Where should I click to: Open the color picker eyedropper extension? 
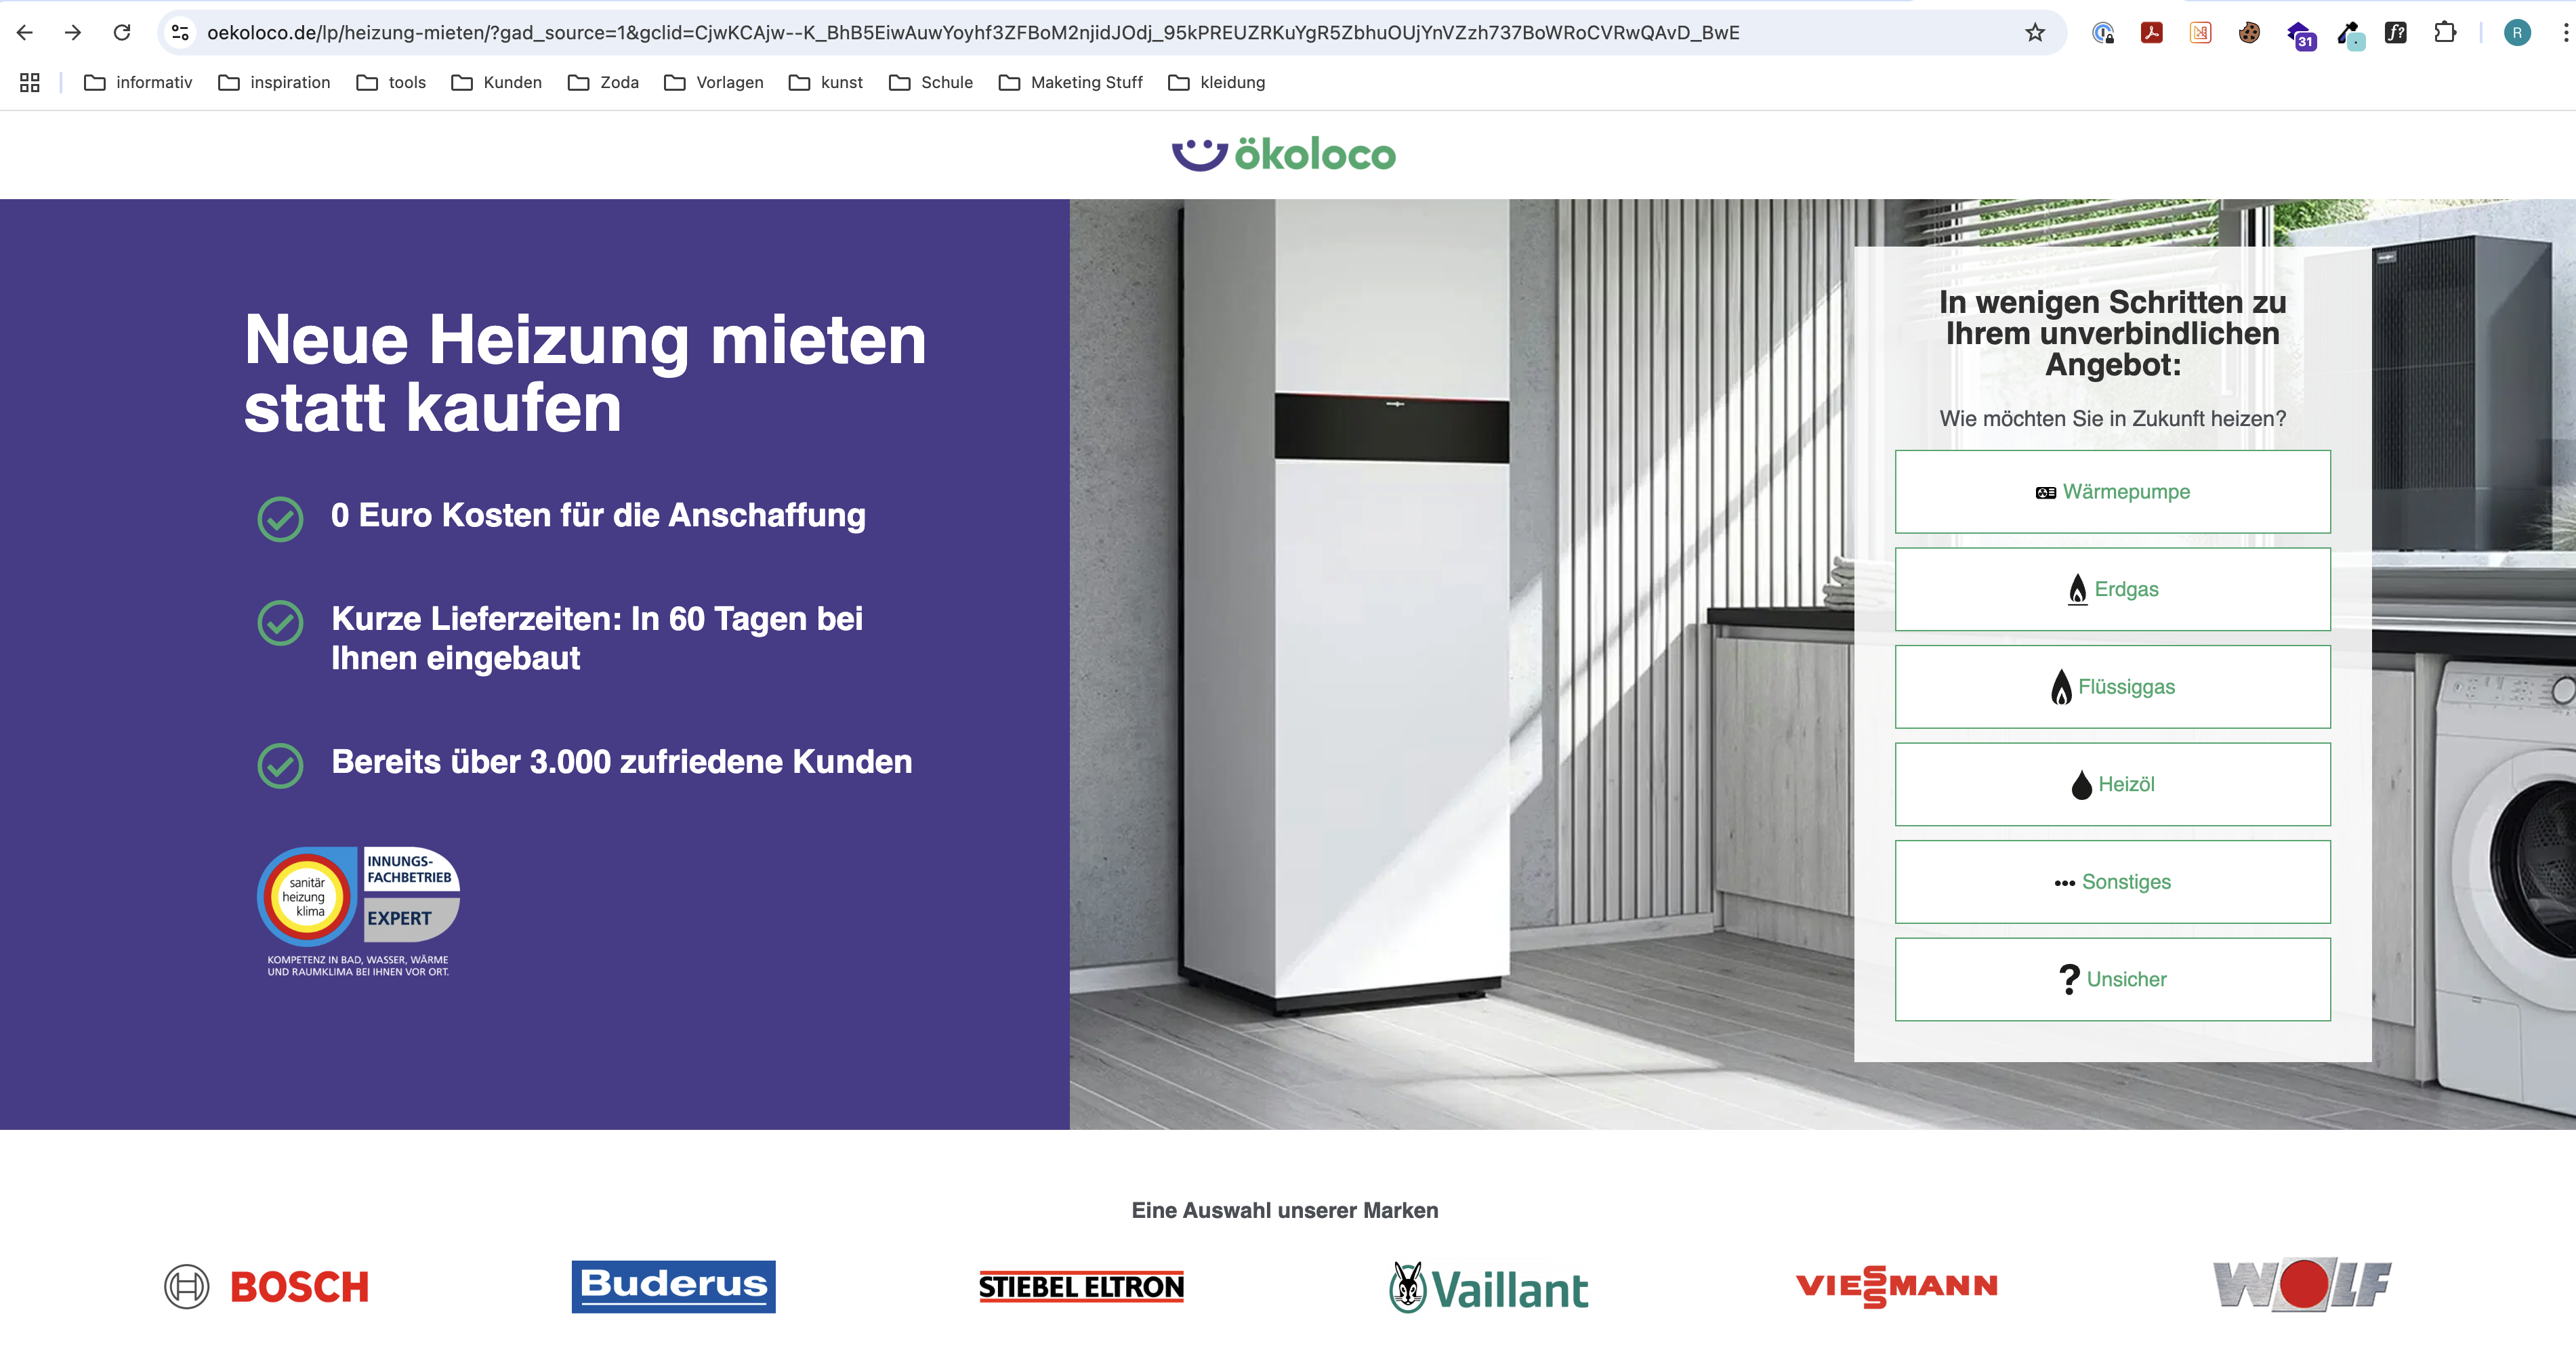2349,35
